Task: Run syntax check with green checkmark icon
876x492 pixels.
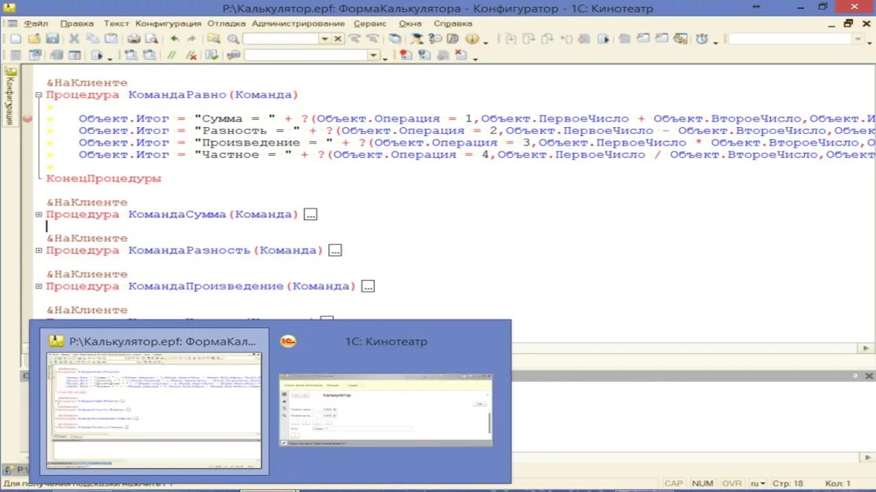Action: coord(211,55)
